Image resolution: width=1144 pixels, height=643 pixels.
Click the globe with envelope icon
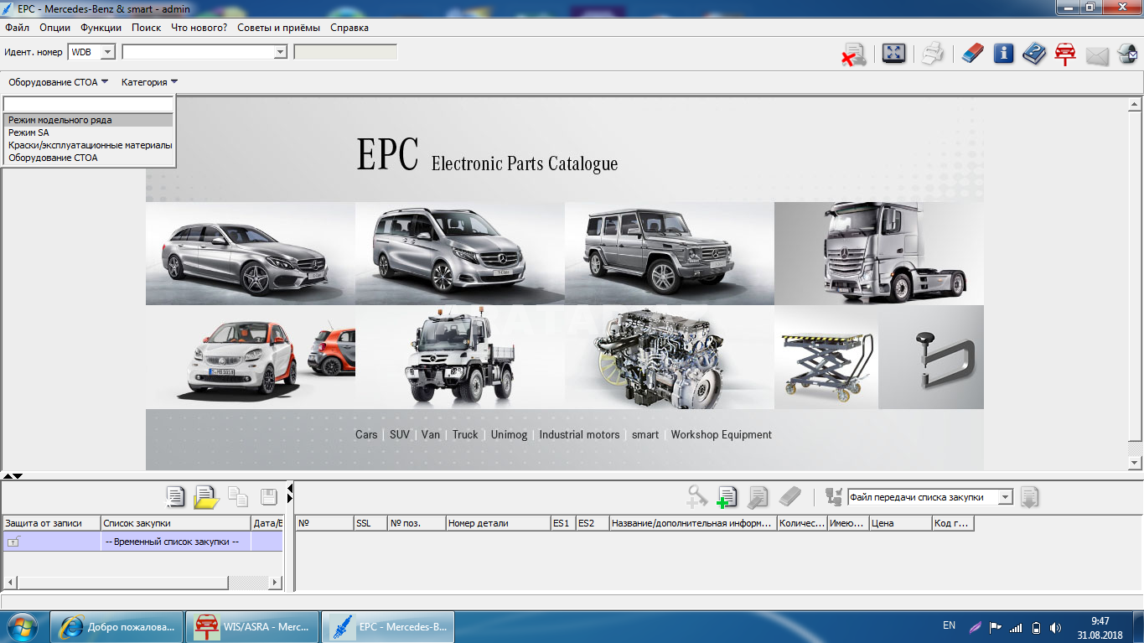[x=1127, y=54]
